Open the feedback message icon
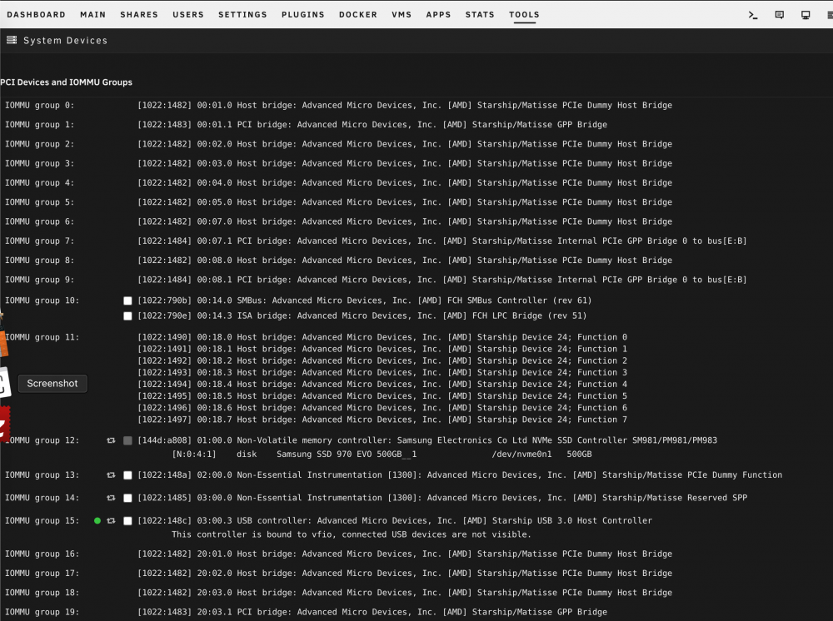This screenshot has width=833, height=621. coord(780,15)
